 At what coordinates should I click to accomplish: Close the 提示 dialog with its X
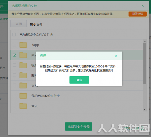pos(116,56)
